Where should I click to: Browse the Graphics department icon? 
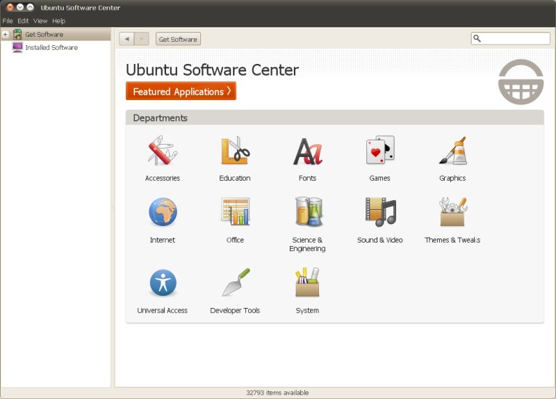(x=452, y=151)
